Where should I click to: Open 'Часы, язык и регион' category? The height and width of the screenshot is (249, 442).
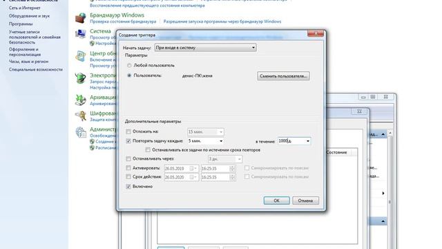coord(28,62)
